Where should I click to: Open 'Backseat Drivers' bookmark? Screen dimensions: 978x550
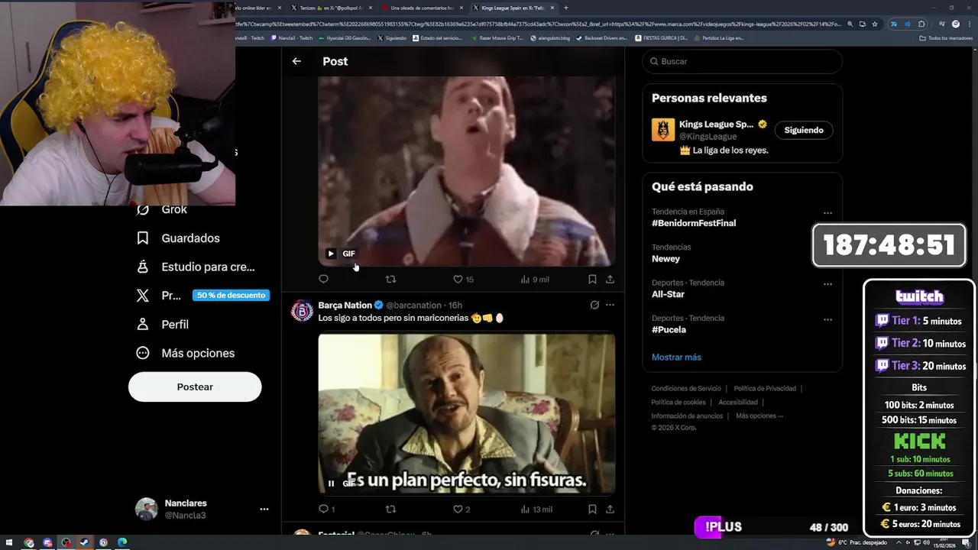pos(601,37)
